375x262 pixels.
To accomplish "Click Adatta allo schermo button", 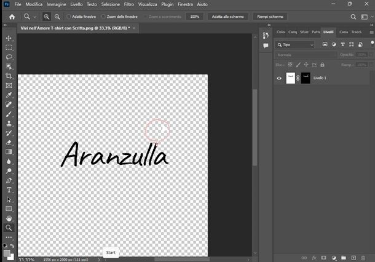I will (x=228, y=17).
